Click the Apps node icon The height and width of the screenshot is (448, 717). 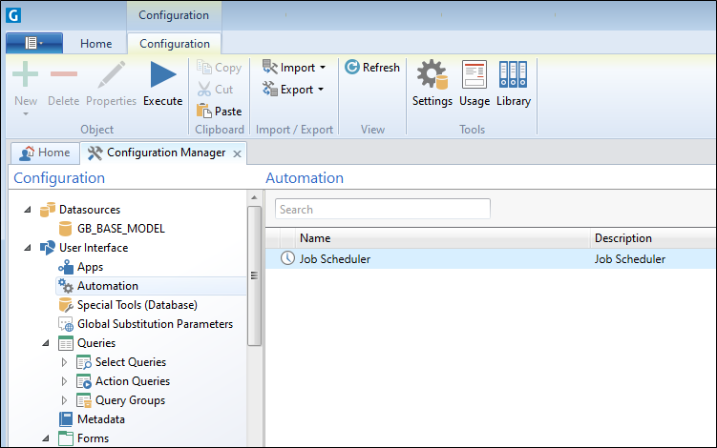pyautogui.click(x=65, y=267)
